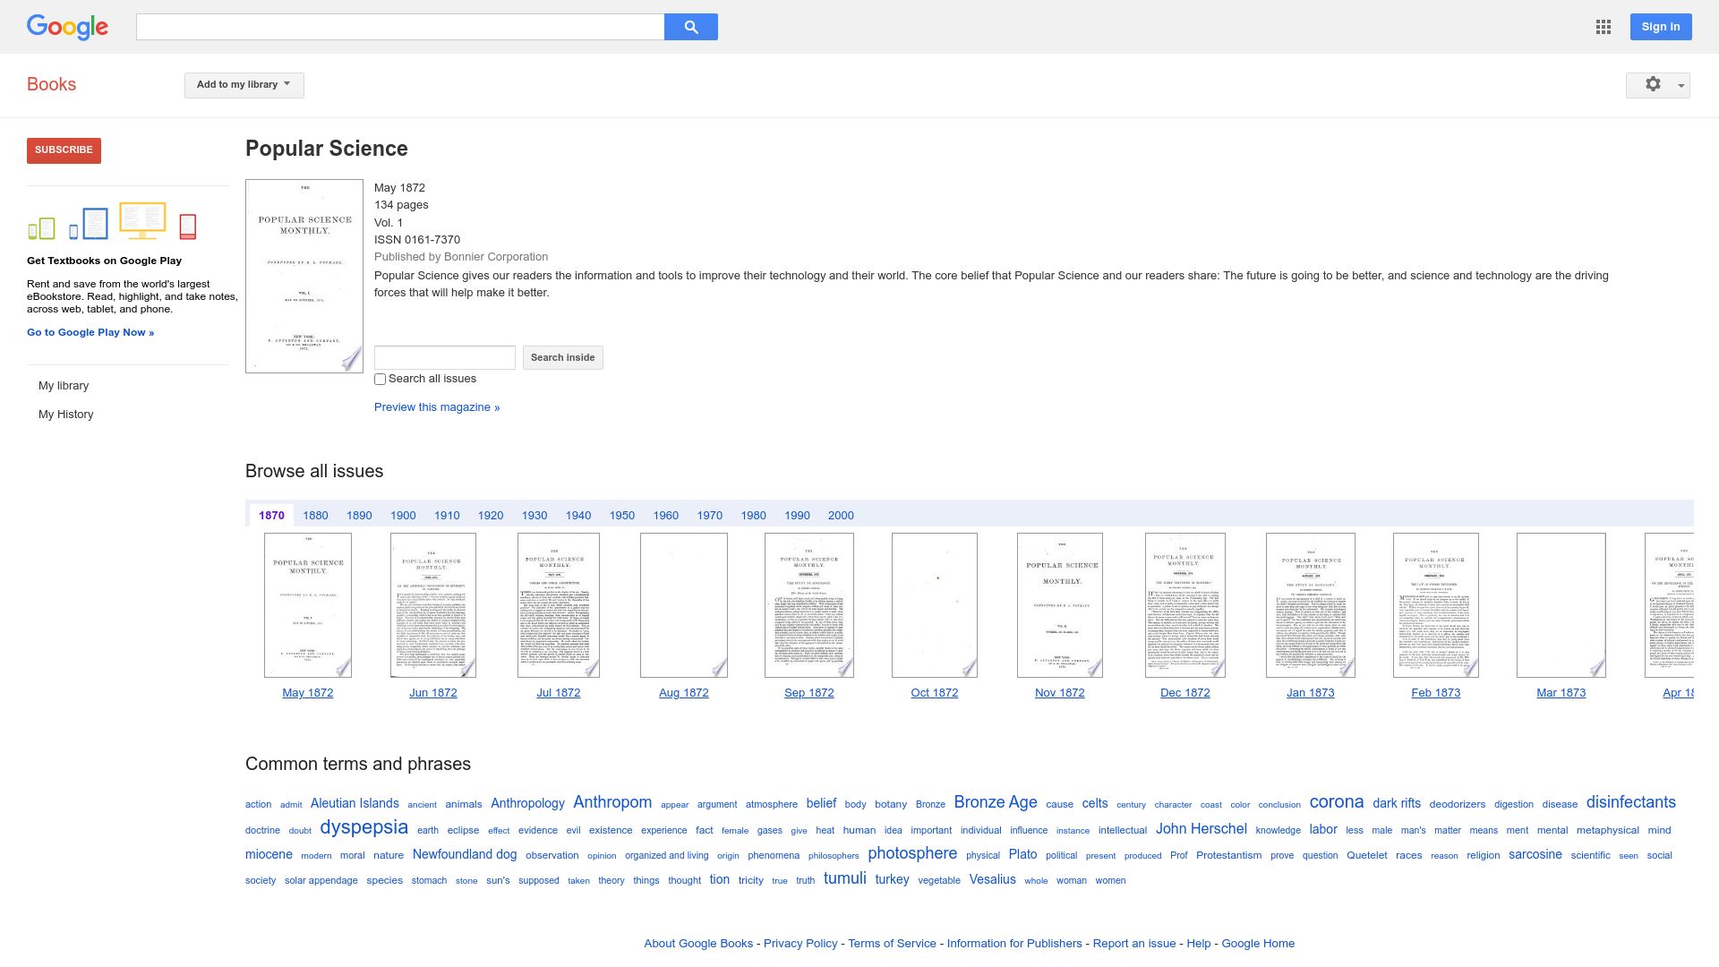Screen dimensions: 1719x967
Task: Open the Report an issue footer link
Action: [x=1134, y=944]
